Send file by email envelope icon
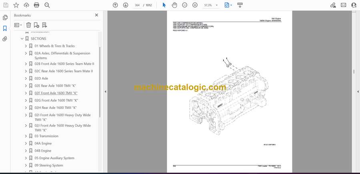The width and height of the screenshot is (360, 174). [x=344, y=5]
